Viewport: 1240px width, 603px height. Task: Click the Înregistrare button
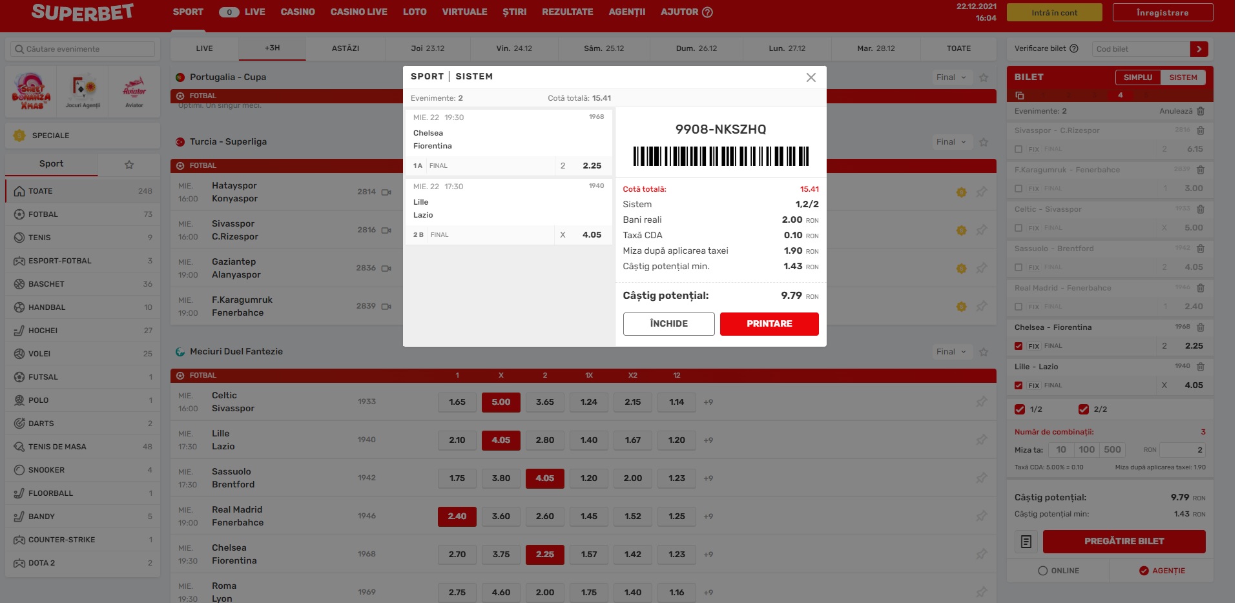click(x=1162, y=12)
